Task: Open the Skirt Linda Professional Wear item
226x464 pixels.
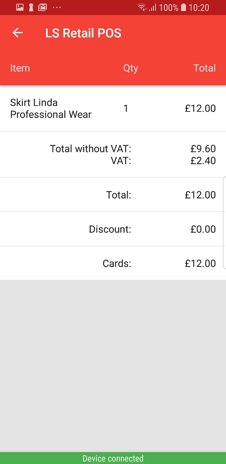Action: pyautogui.click(x=51, y=108)
